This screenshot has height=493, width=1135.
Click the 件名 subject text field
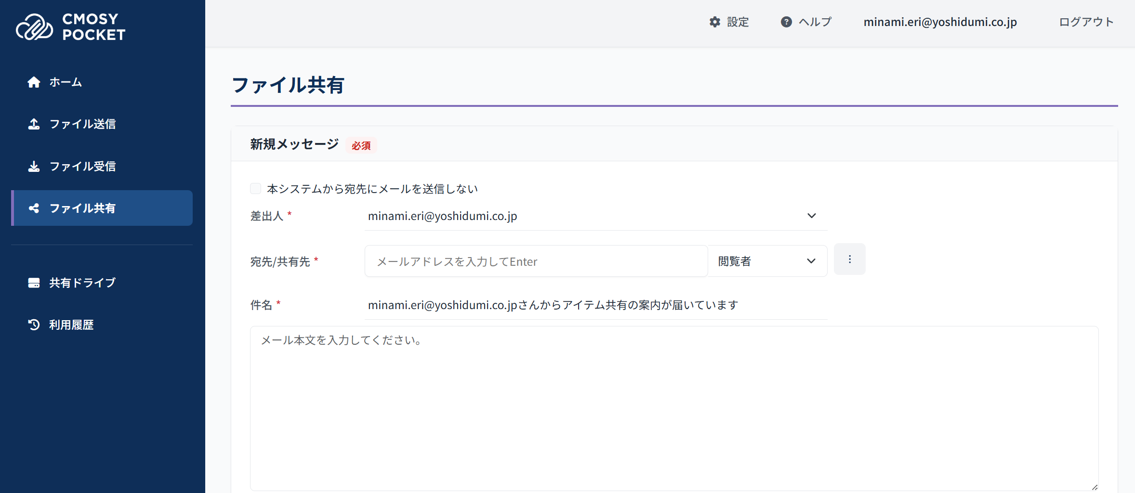[x=595, y=305]
